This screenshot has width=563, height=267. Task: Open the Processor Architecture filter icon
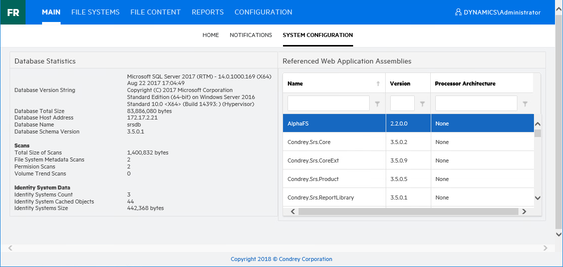click(x=525, y=103)
